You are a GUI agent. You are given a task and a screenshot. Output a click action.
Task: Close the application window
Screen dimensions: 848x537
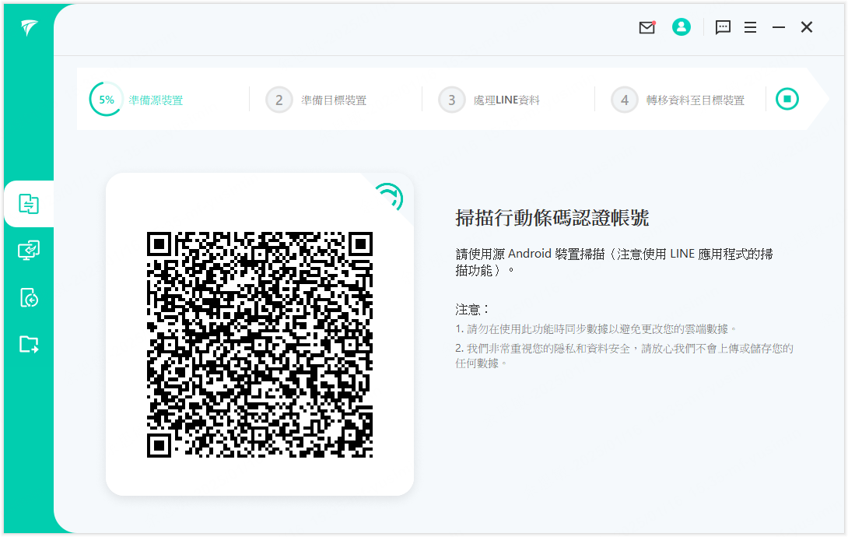(x=806, y=27)
